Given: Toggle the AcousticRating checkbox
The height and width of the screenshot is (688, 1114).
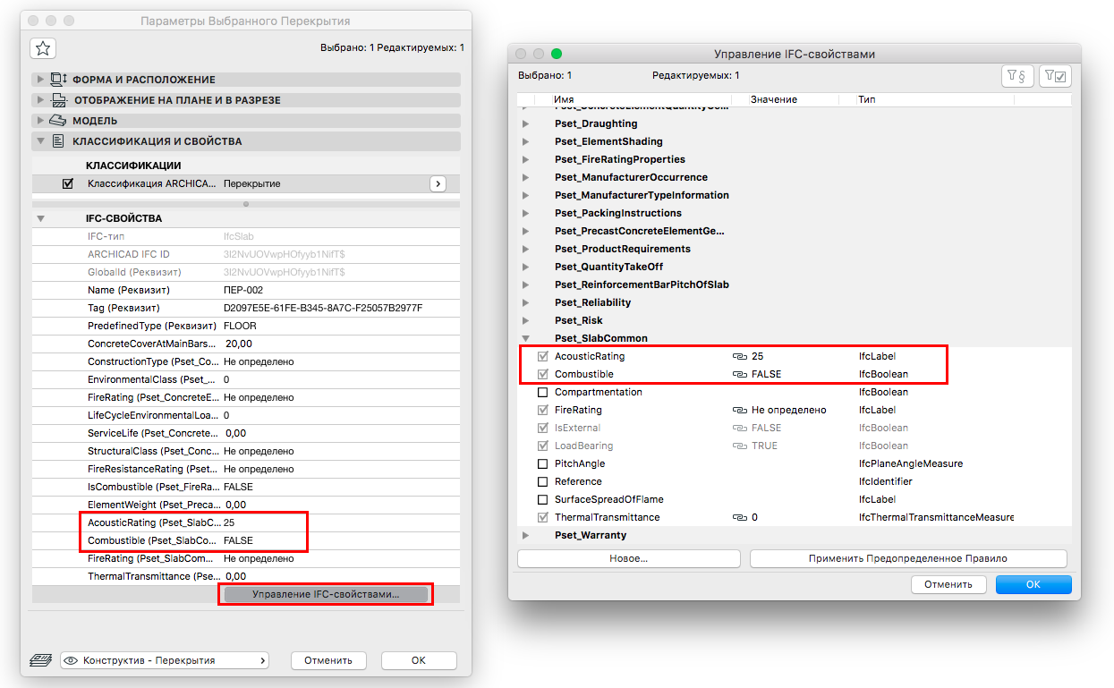Looking at the screenshot, I should click(542, 356).
